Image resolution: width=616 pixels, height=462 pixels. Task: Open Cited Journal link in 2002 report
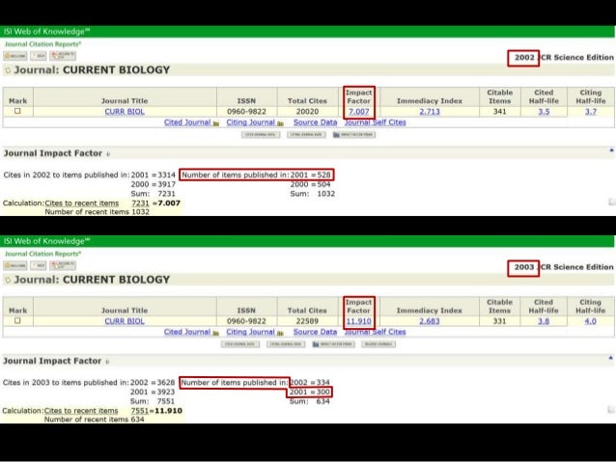[x=187, y=122]
